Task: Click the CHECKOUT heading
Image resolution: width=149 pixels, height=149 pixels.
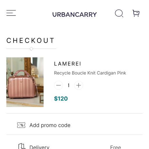Action: [30, 40]
